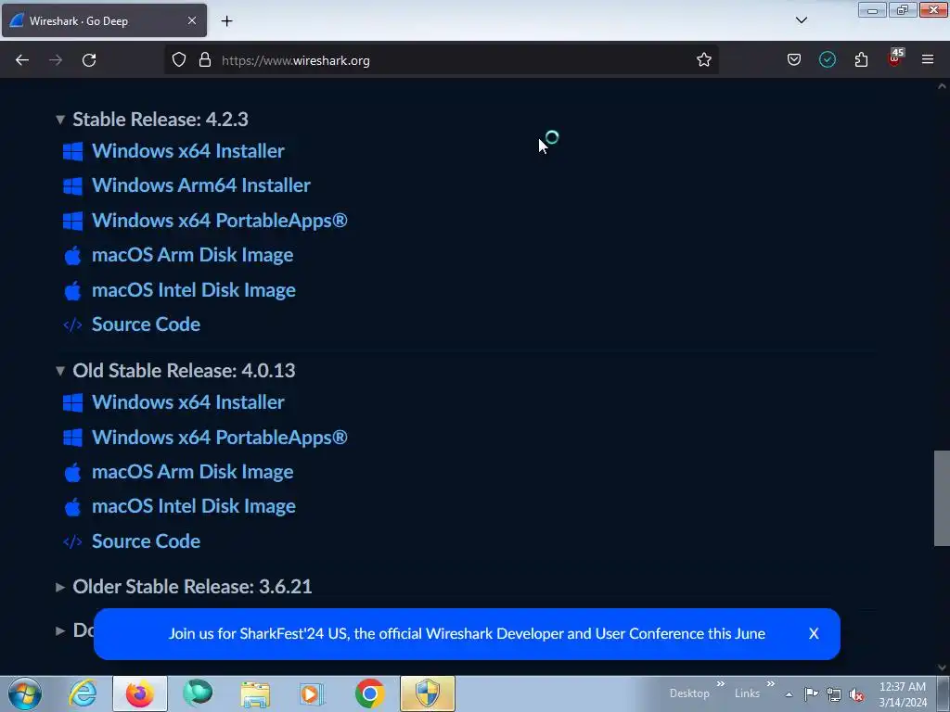Click the scrollbar down arrow
Image resolution: width=950 pixels, height=712 pixels.
(942, 667)
